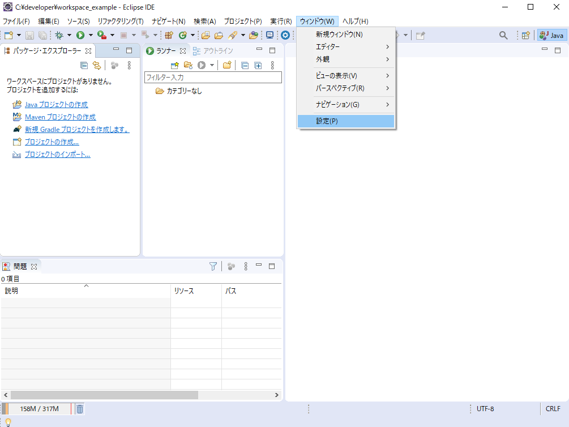Click the Run with coverage icon
Image resolution: width=569 pixels, height=427 pixels.
click(x=102, y=35)
